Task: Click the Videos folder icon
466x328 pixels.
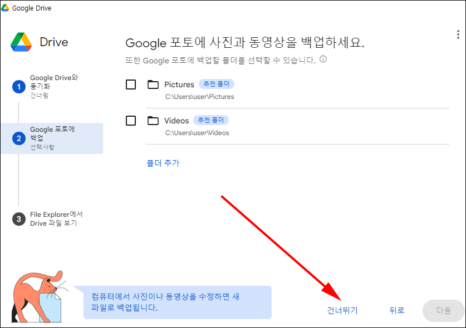Action: point(153,121)
